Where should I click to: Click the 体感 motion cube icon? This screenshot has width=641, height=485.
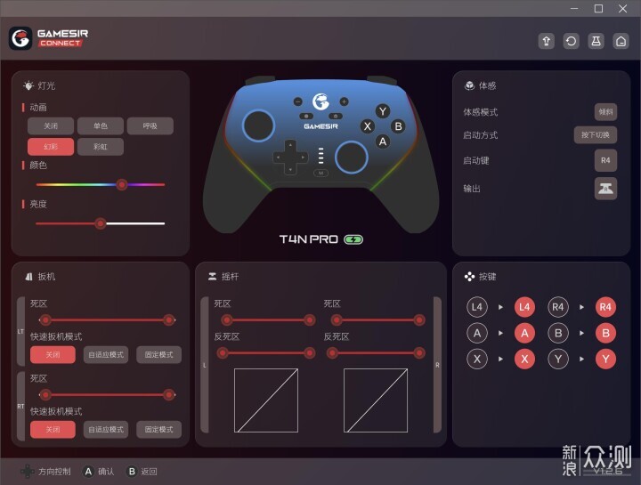point(469,85)
